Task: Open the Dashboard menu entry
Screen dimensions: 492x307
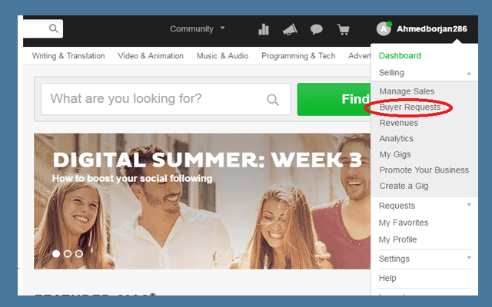Action: [400, 56]
